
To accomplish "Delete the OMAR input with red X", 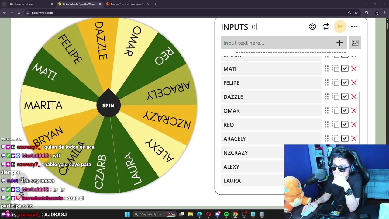I will 354,111.
